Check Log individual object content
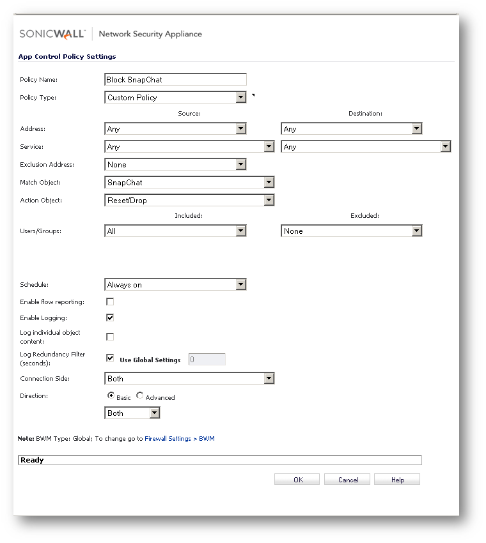 (x=110, y=337)
